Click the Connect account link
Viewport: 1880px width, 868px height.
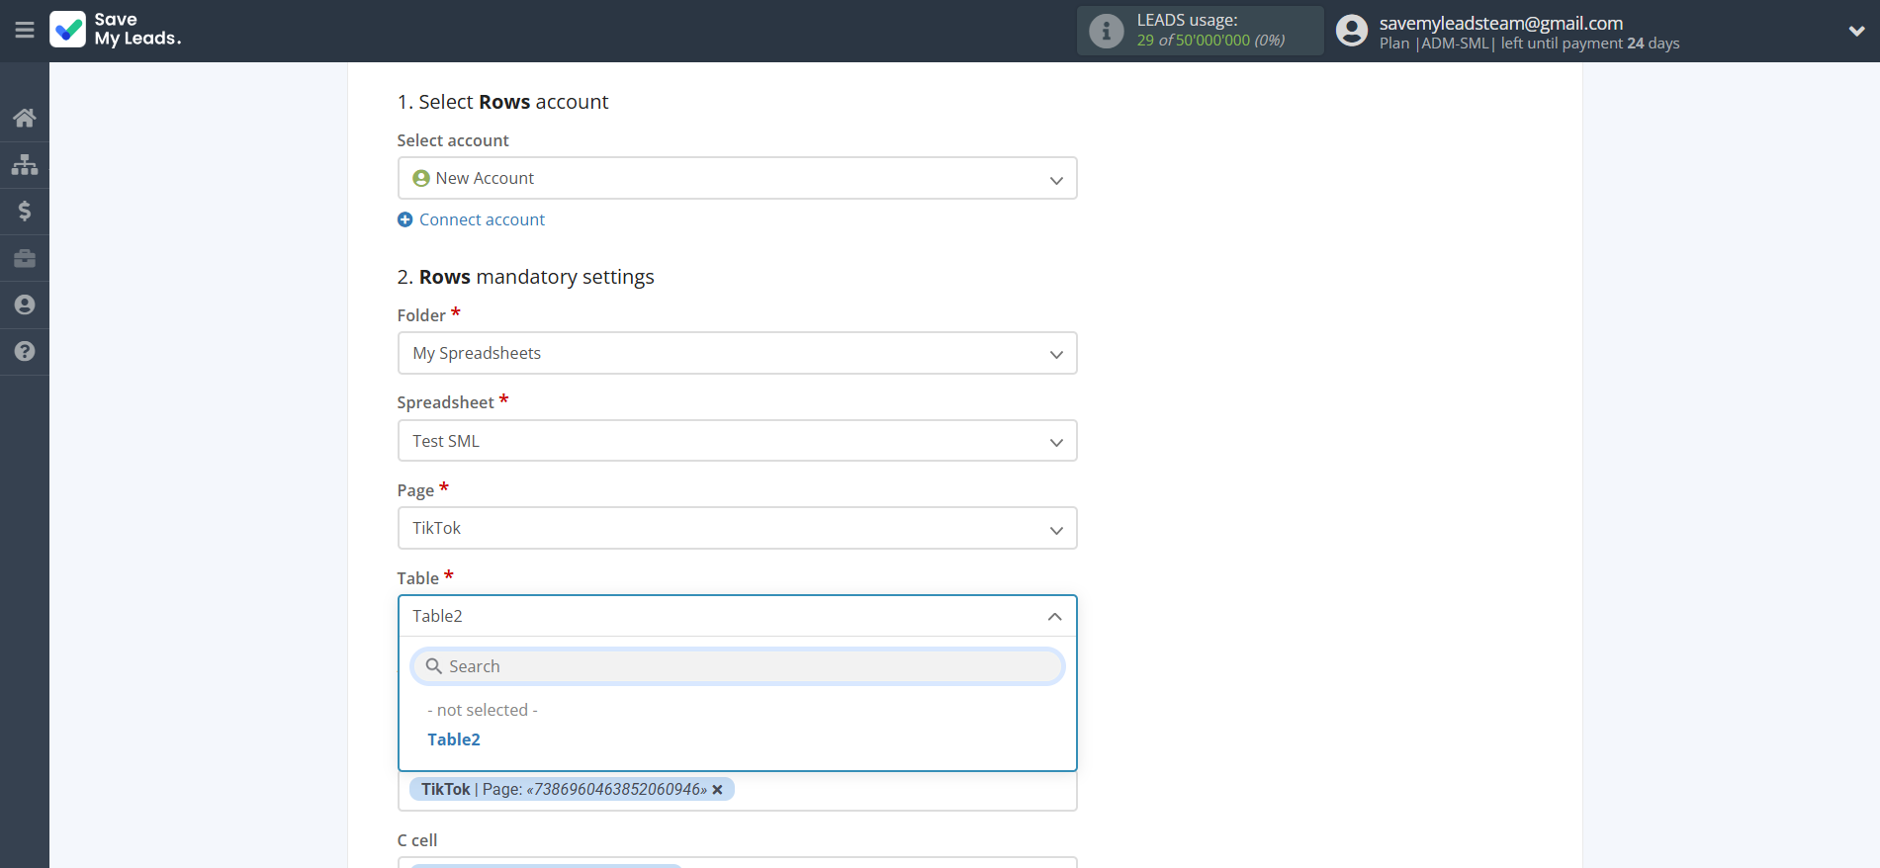tap(481, 219)
